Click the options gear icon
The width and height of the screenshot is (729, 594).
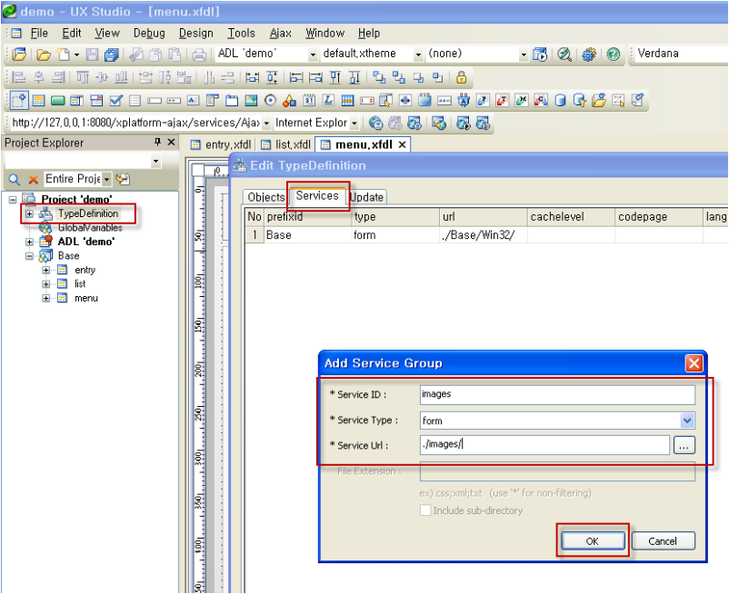coord(589,54)
